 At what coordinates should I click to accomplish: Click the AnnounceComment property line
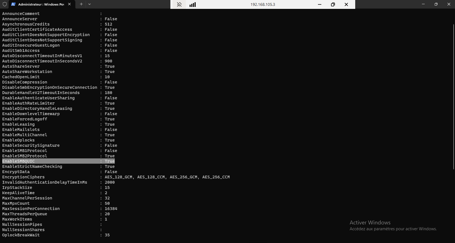(x=21, y=14)
